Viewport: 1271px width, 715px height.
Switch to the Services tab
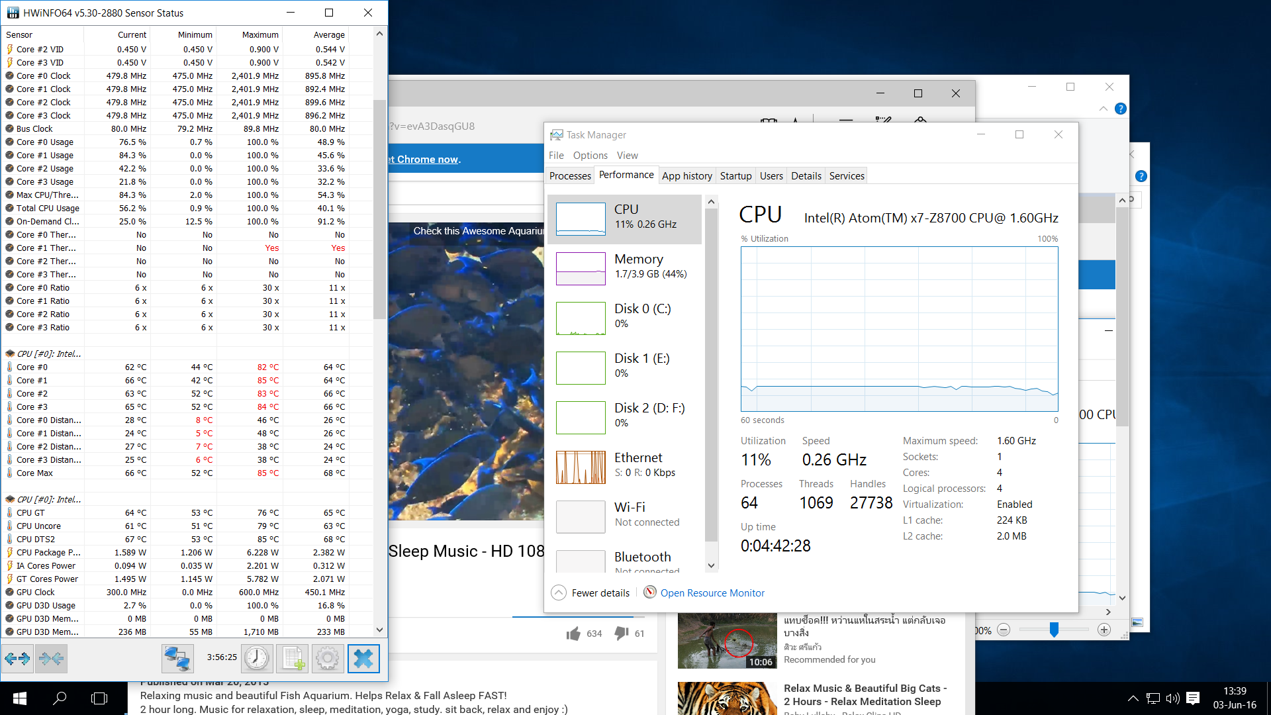[x=847, y=176]
